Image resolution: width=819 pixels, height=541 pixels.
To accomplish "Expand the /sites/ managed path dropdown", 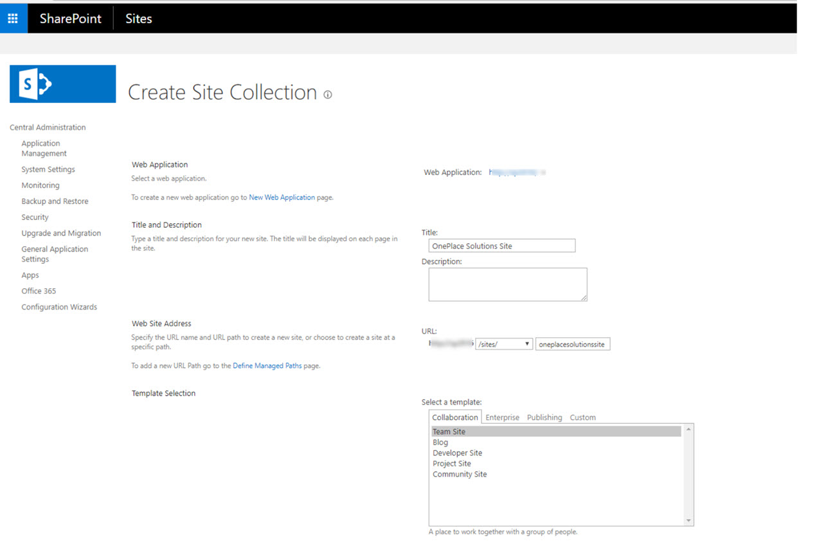I will (x=504, y=344).
